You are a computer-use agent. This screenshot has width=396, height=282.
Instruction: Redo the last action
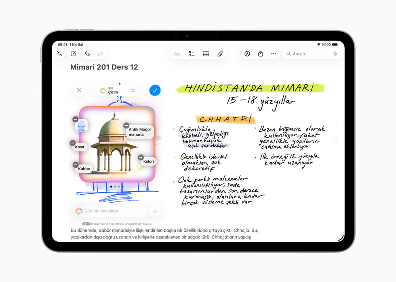pos(100,53)
